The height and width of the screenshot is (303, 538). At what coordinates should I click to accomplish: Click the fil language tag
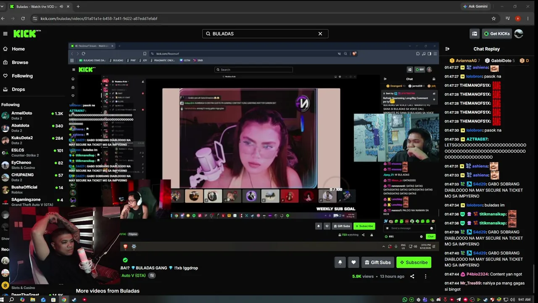[x=152, y=276]
